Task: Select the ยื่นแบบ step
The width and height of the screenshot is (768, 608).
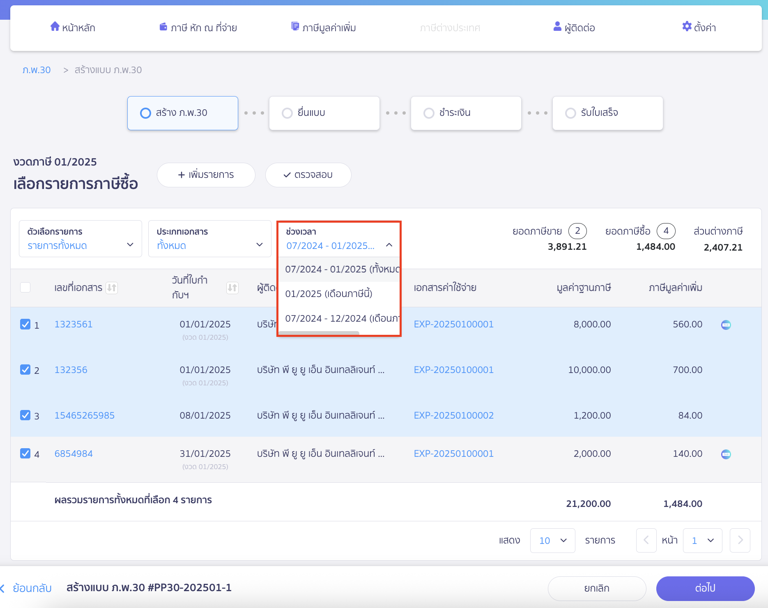Action: coord(324,113)
